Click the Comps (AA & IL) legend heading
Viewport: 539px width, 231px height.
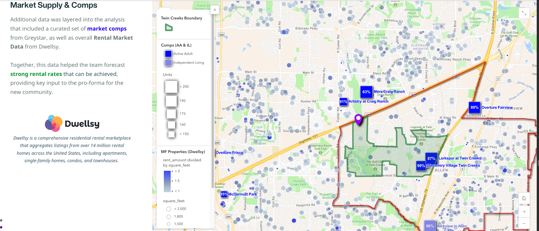click(176, 45)
